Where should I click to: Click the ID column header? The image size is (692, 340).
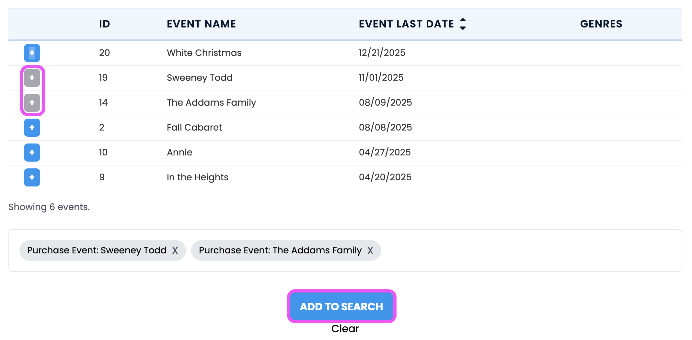[x=105, y=24]
